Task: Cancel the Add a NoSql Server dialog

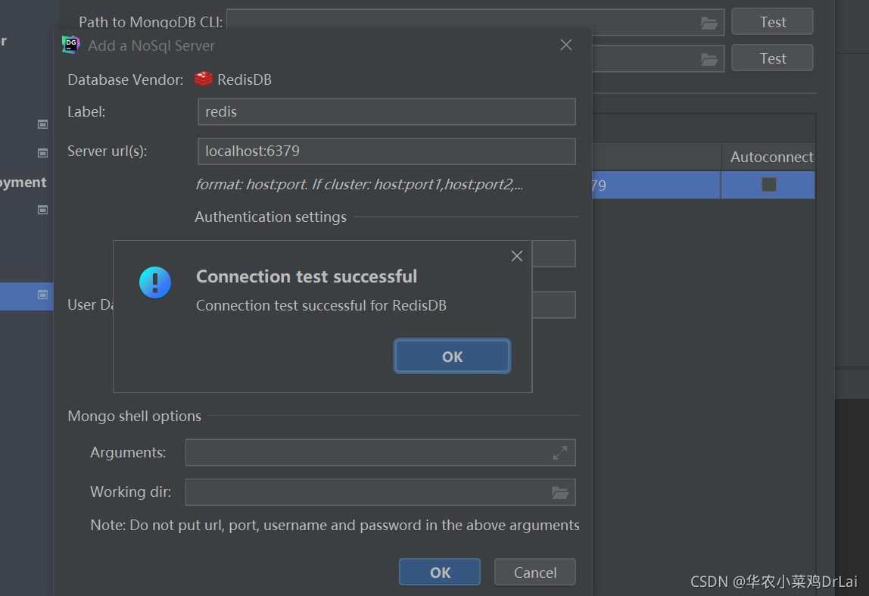Action: pyautogui.click(x=535, y=573)
